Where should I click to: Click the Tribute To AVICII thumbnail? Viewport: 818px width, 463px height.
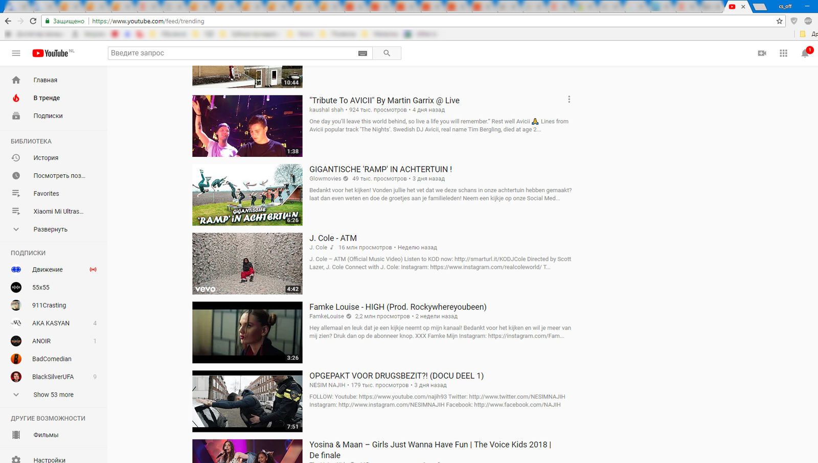247,126
